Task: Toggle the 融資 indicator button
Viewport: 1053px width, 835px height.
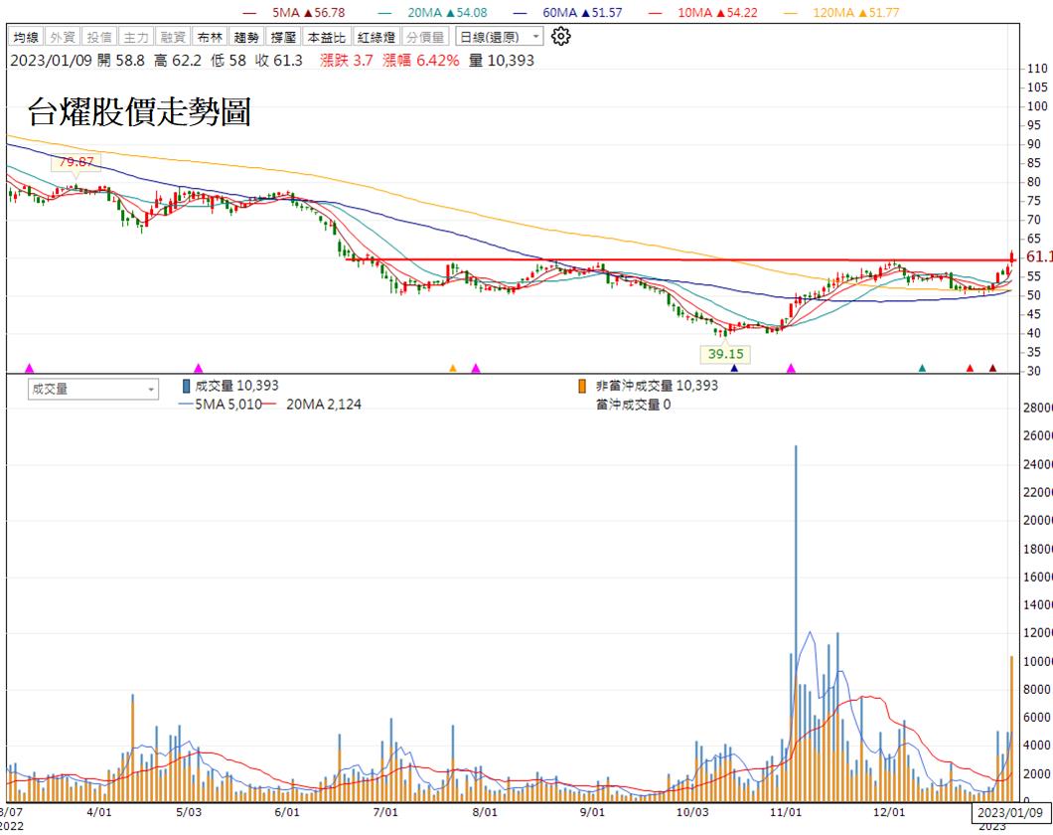Action: tap(173, 37)
